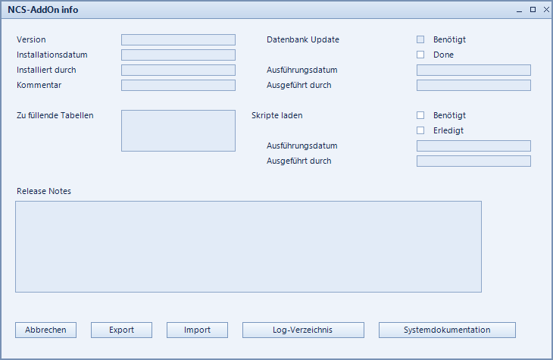Click the Datenbank Update label
This screenshot has width=553, height=360.
(303, 39)
